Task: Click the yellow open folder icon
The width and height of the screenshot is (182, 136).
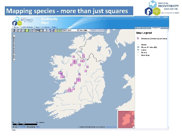Action: pos(56,30)
